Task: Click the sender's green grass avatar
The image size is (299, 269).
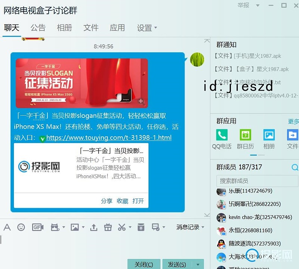Action: tap(197, 59)
